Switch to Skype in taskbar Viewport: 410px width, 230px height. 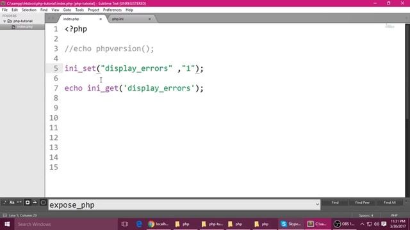(290, 224)
